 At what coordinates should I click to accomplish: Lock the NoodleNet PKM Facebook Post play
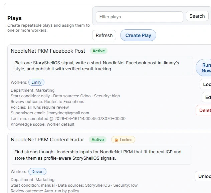pyautogui.click(x=206, y=84)
